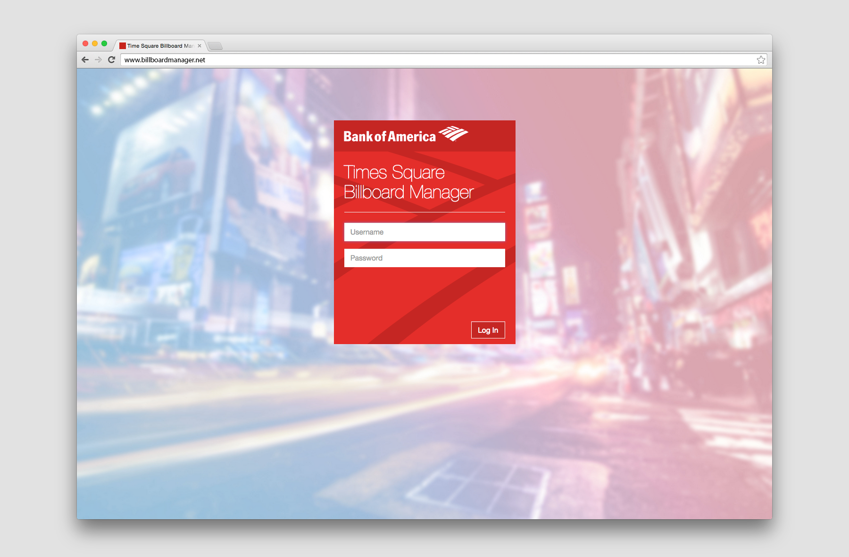Open a new browser tab
Viewport: 849px width, 557px height.
click(215, 46)
